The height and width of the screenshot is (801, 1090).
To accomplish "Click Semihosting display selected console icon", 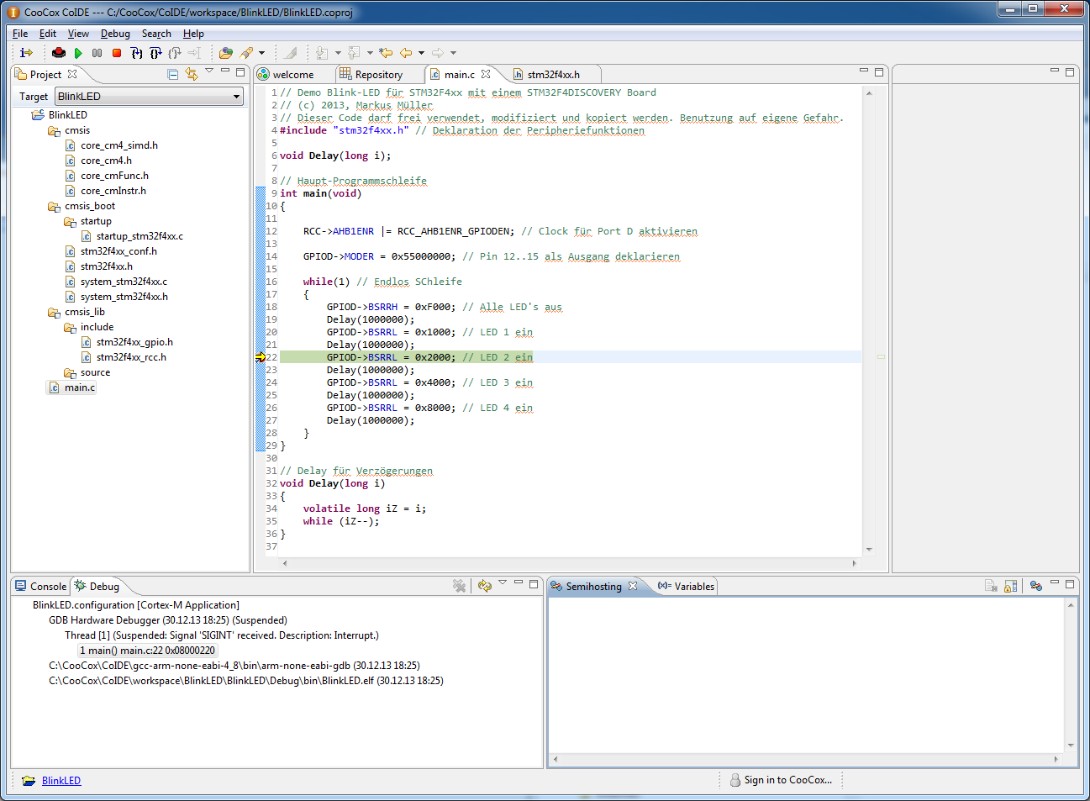I will click(x=1035, y=586).
